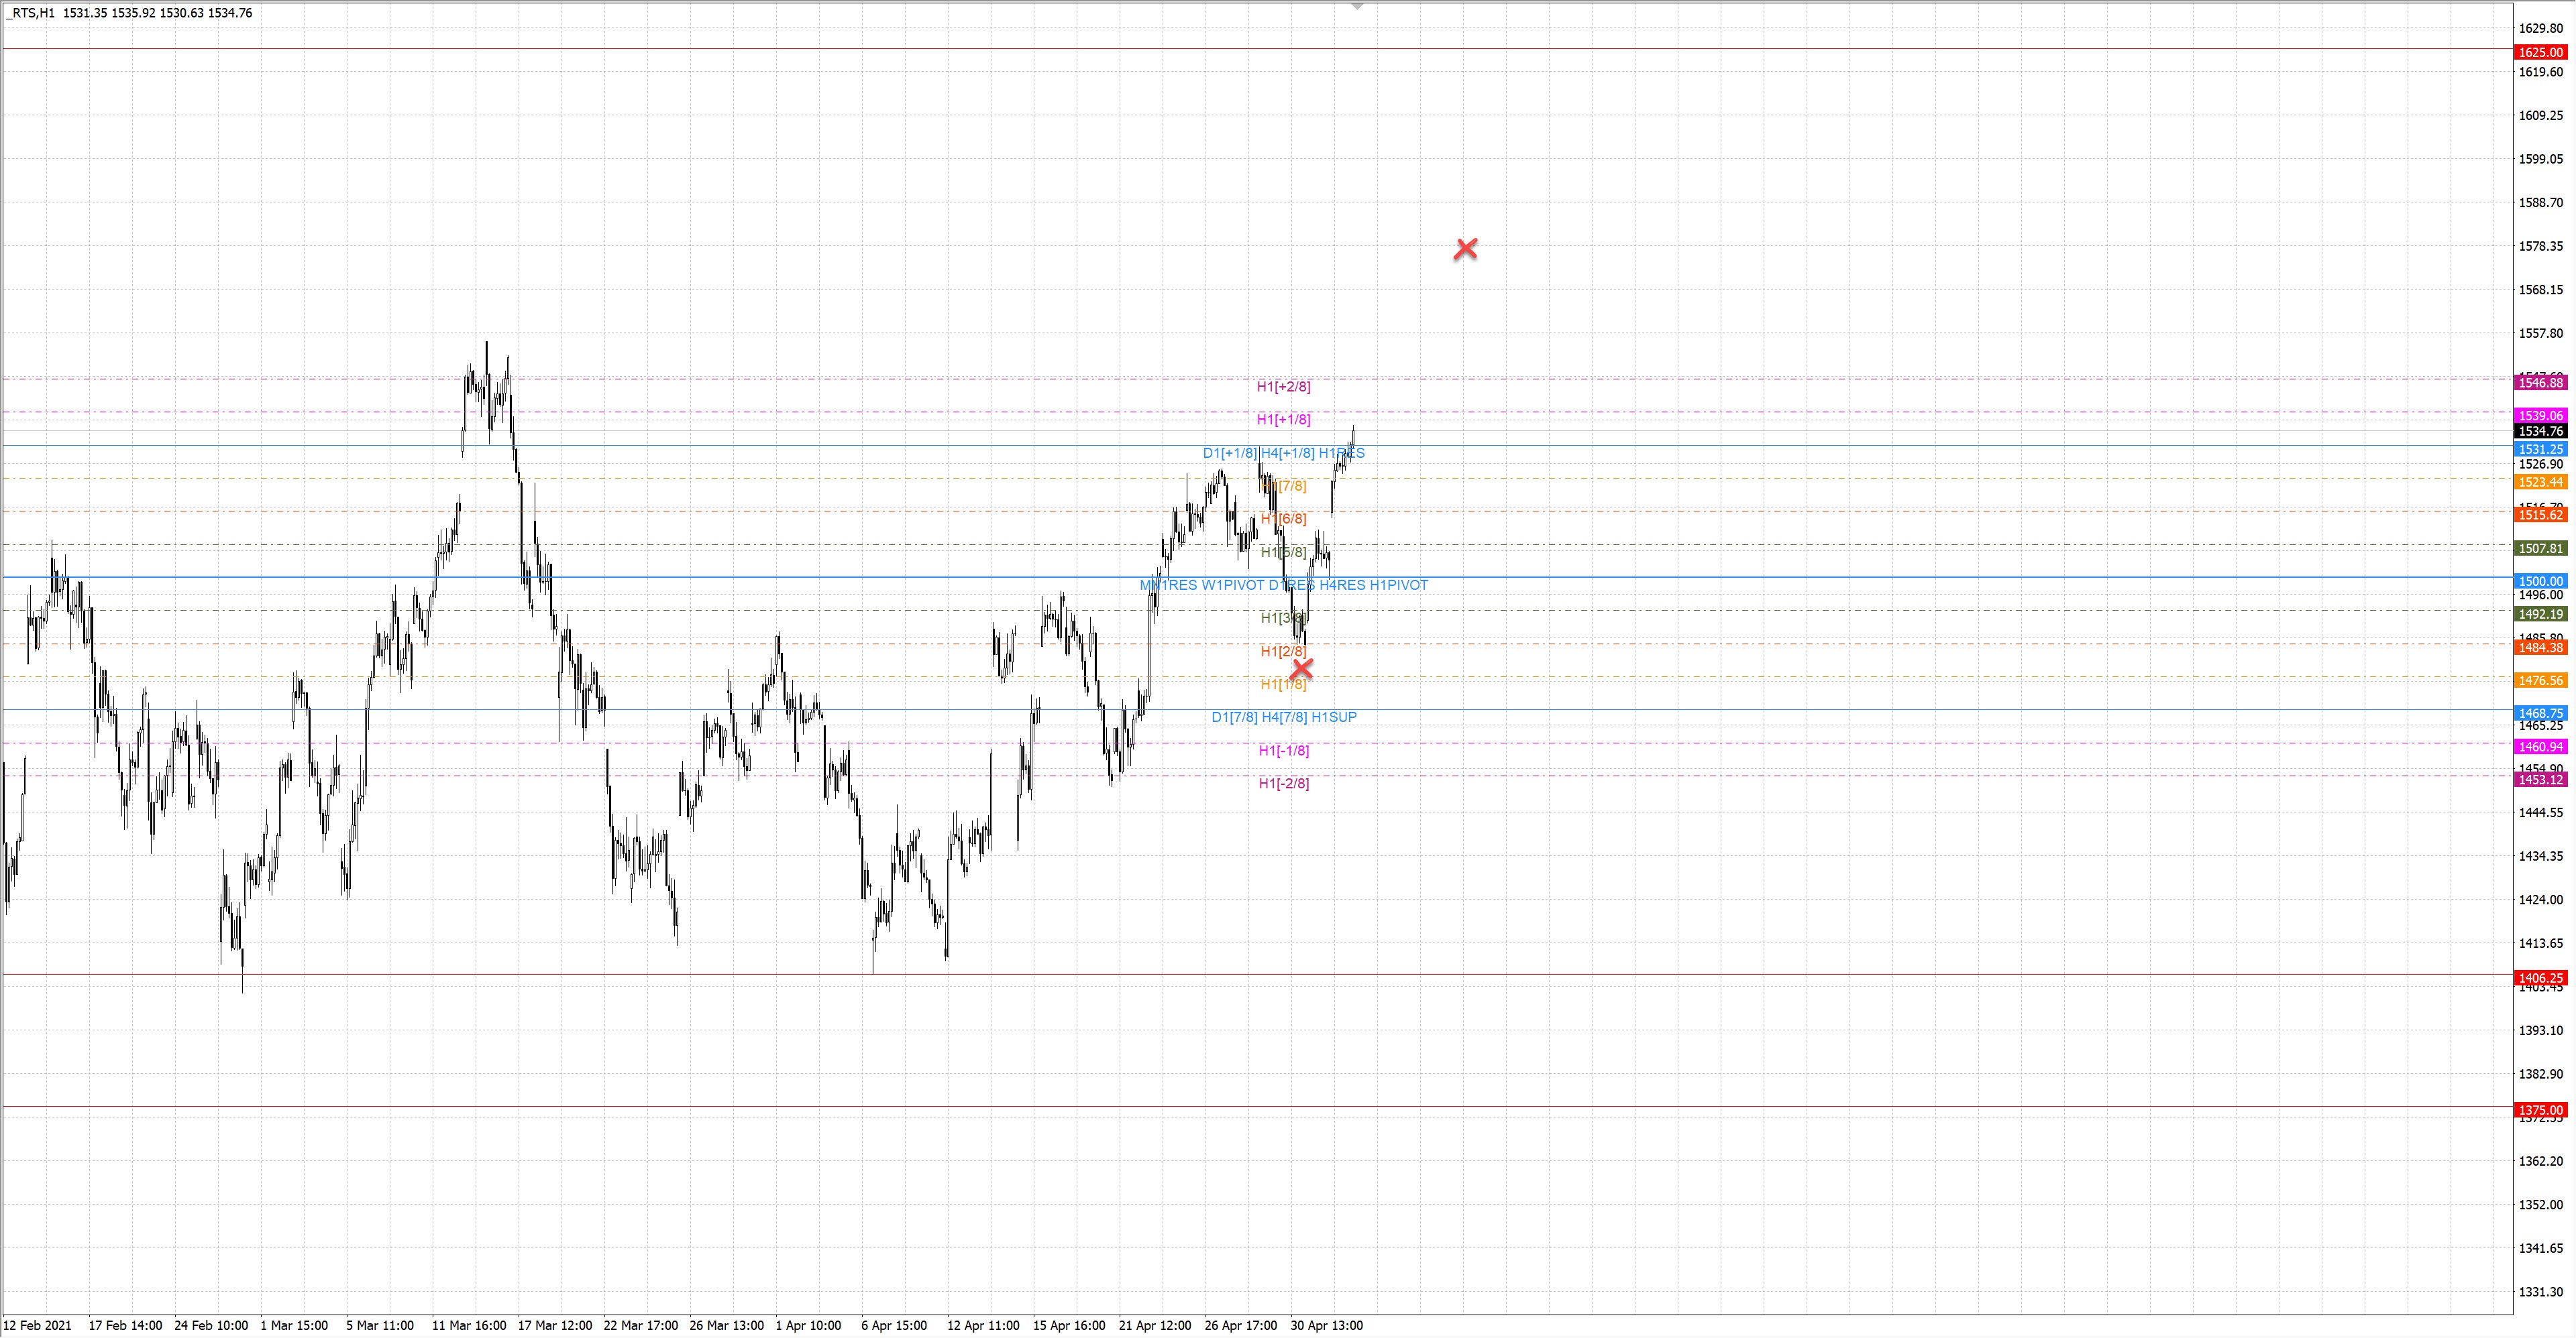Select the H1[-1/8] level label
Viewport: 2576px width, 1338px height.
[x=1283, y=750]
